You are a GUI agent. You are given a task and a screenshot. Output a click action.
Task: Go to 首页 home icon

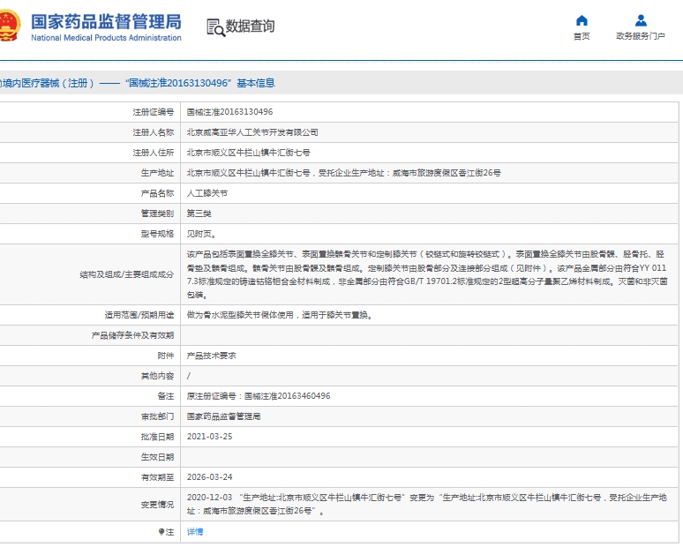pyautogui.click(x=582, y=20)
